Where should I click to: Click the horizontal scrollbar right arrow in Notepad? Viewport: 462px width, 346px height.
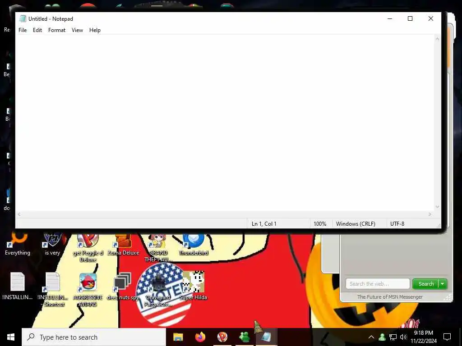click(430, 214)
